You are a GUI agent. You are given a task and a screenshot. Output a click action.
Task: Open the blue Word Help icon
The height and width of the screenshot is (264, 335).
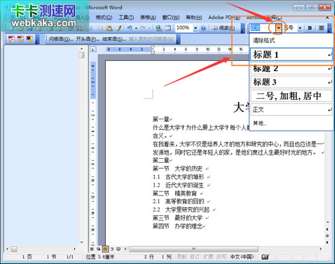(x=204, y=28)
